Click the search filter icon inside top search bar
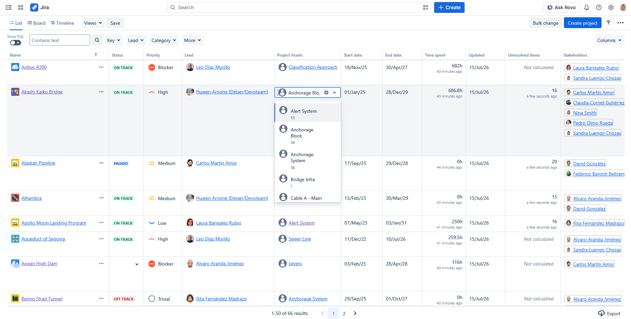The image size is (631, 319). tap(426, 7)
